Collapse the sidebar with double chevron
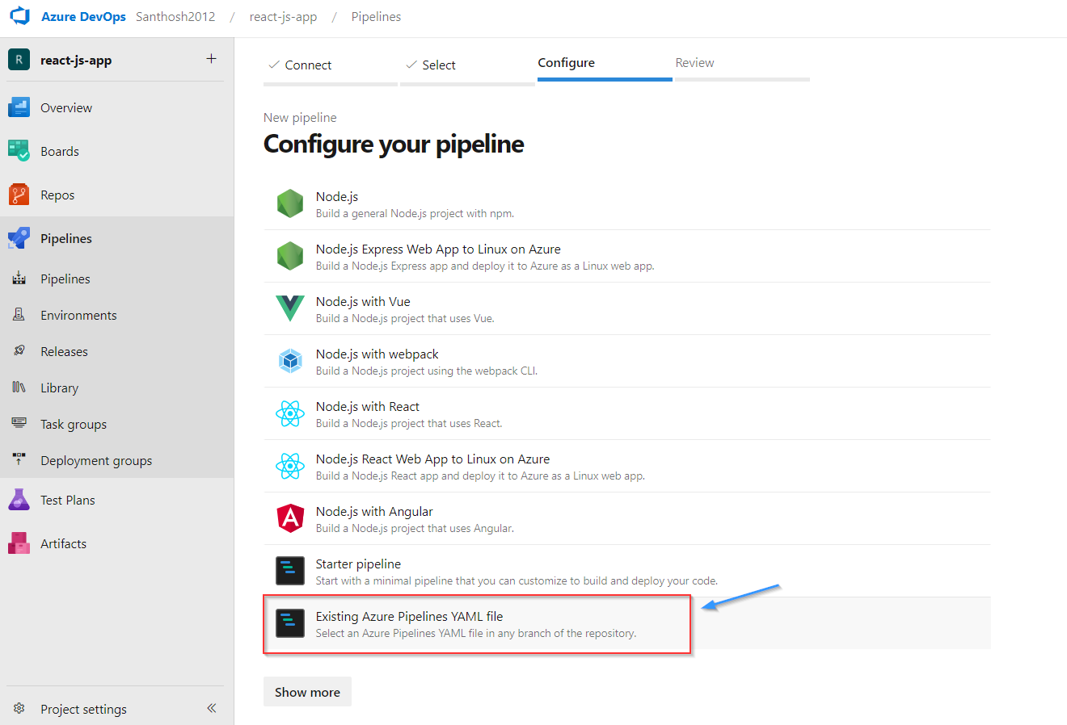The width and height of the screenshot is (1067, 725). 212,708
